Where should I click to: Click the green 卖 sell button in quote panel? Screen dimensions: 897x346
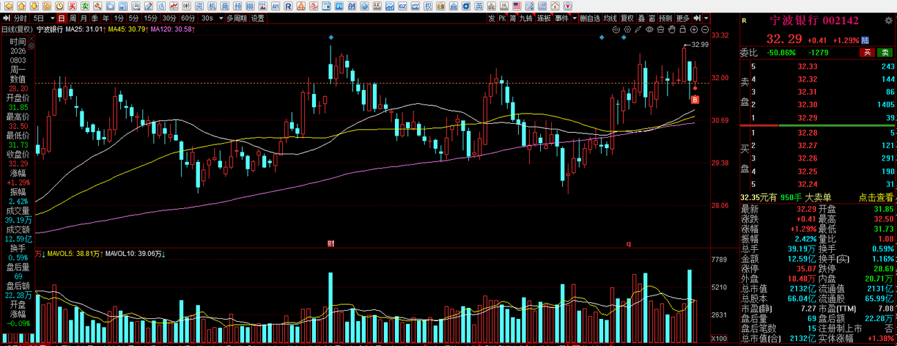tap(885, 53)
